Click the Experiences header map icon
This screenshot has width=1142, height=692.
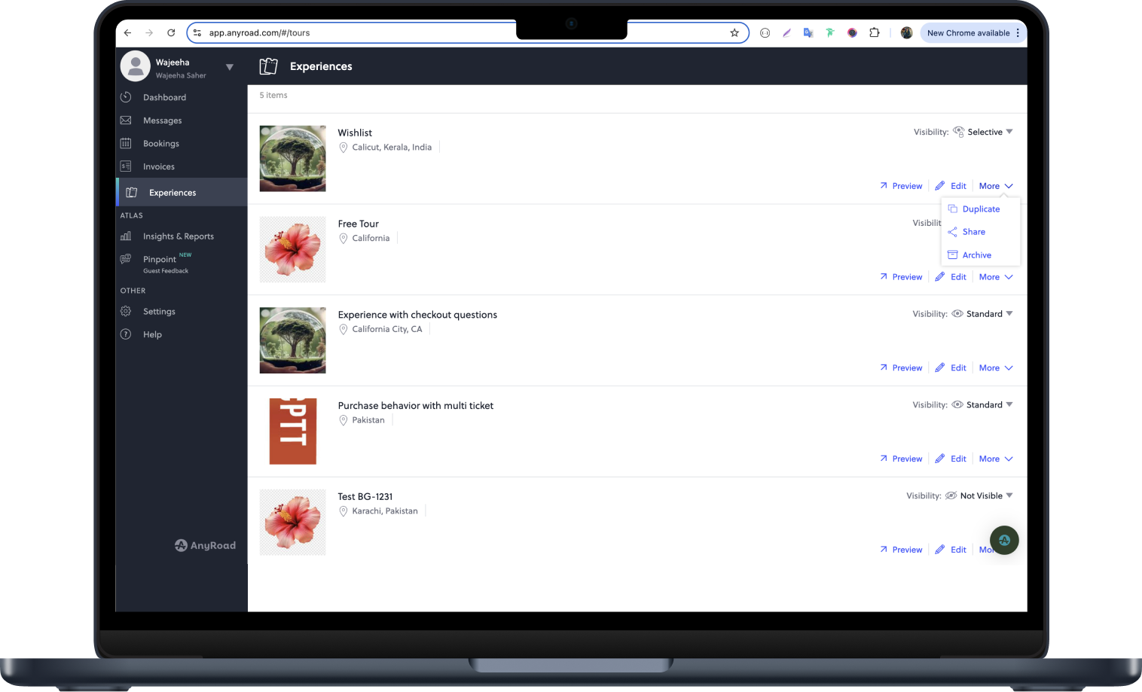pyautogui.click(x=268, y=66)
